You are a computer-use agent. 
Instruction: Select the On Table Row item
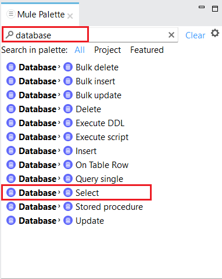(x=102, y=165)
